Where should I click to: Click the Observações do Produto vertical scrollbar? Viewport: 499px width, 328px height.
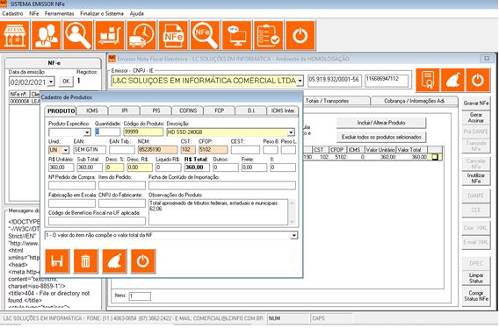292,212
